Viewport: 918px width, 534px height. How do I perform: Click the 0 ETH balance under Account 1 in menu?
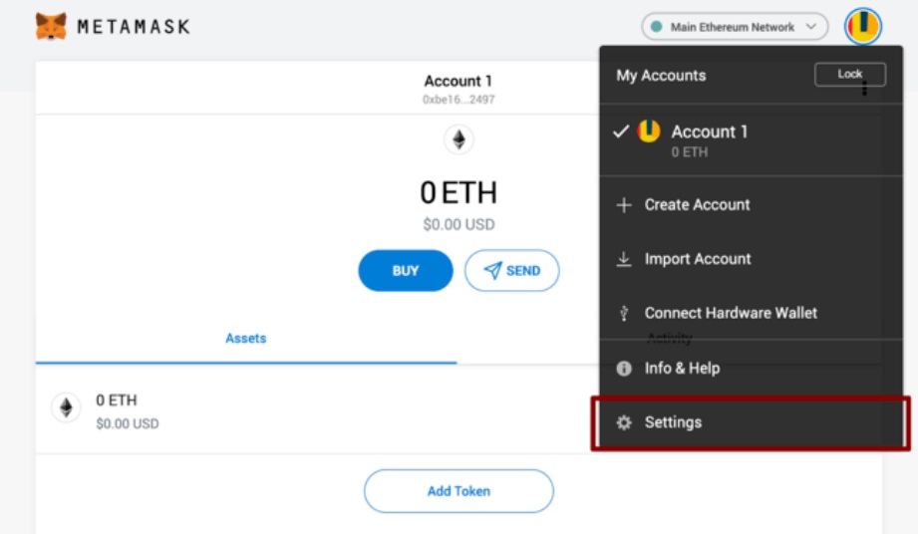pyautogui.click(x=689, y=152)
